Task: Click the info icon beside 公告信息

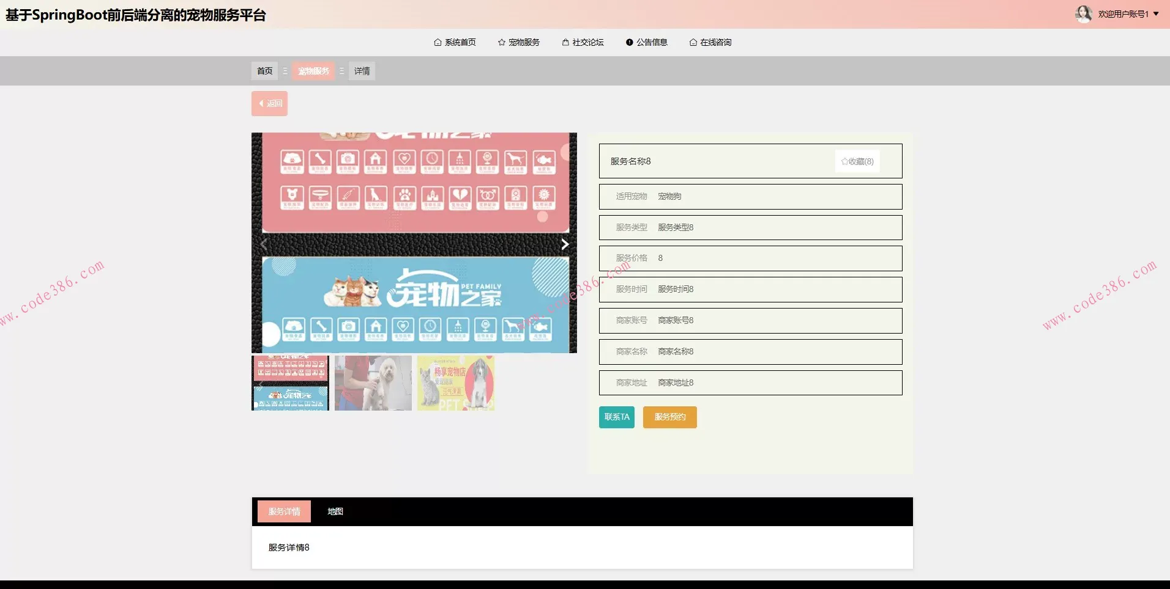Action: (x=629, y=42)
